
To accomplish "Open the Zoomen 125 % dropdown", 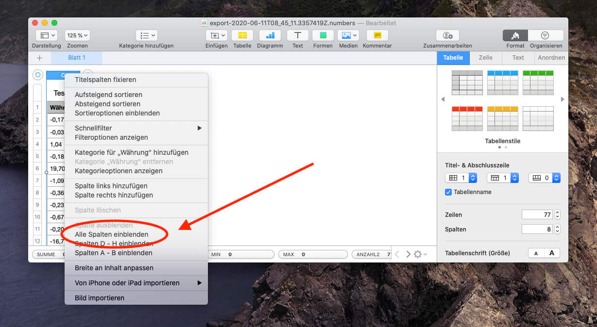I will [77, 35].
